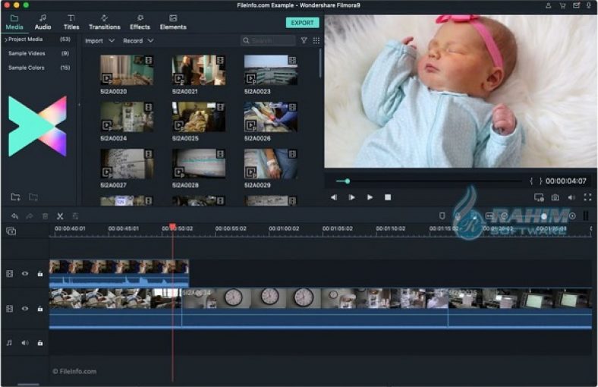Mute the audio track speaker toggle
Screen dimensions: 598x387
[x=25, y=342]
